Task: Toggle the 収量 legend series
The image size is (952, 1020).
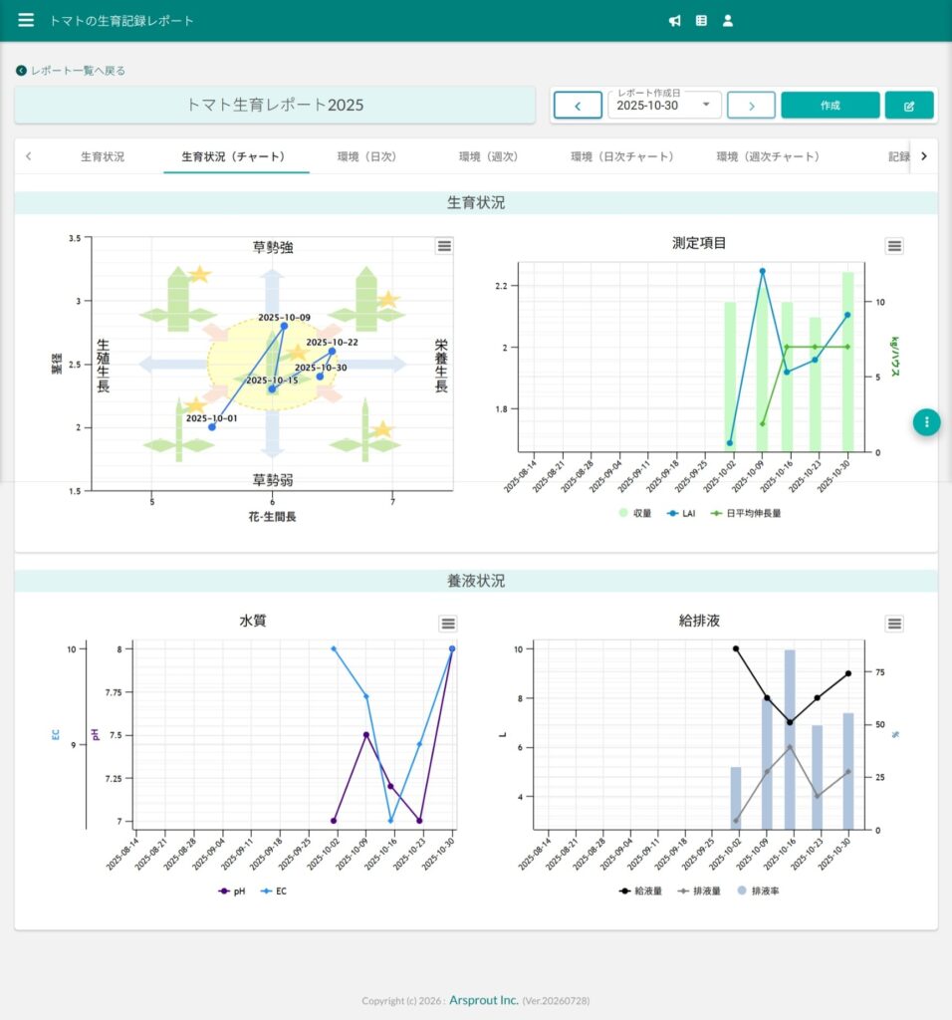Action: 635,513
